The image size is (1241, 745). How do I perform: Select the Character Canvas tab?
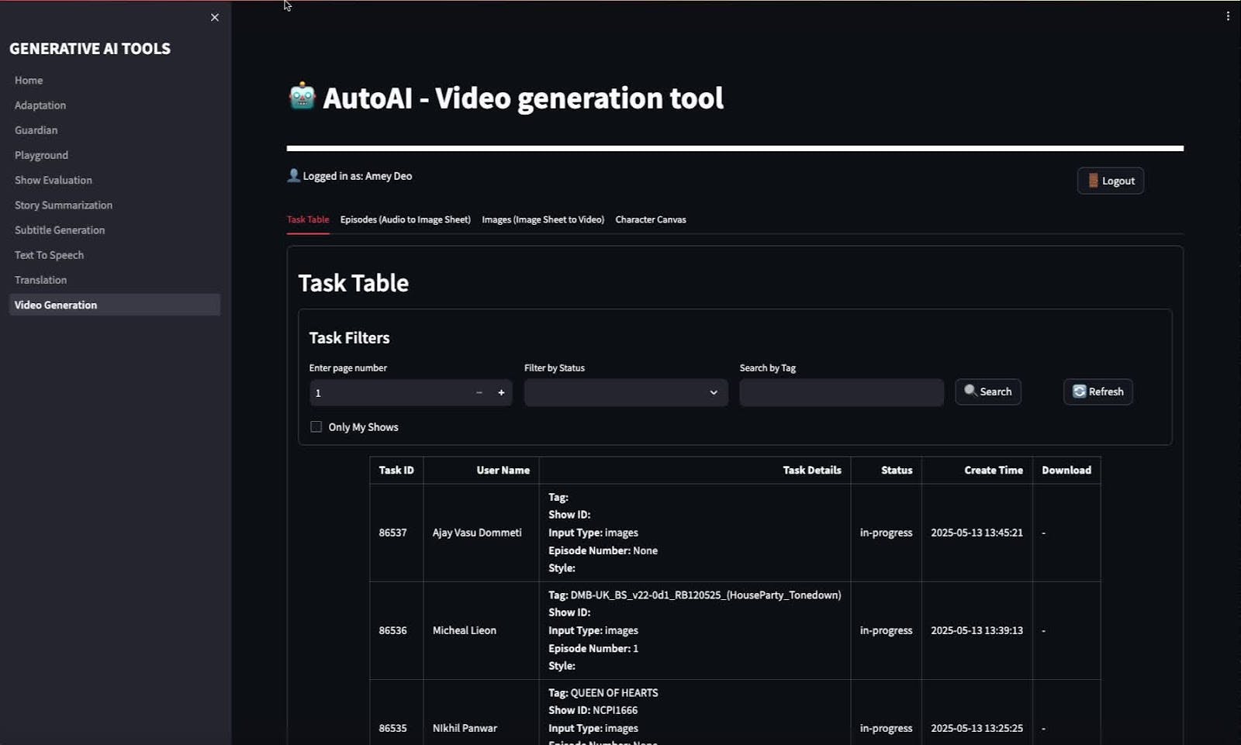click(x=650, y=220)
